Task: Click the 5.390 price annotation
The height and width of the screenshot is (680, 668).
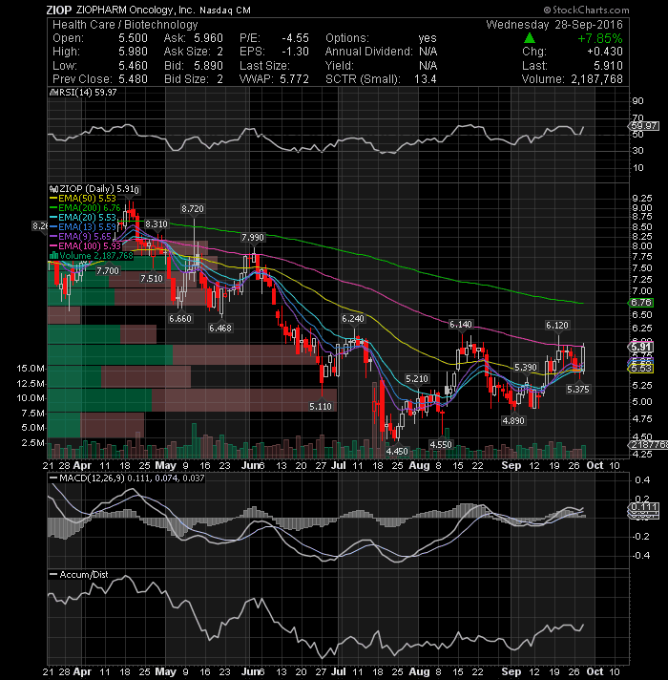Action: [526, 368]
